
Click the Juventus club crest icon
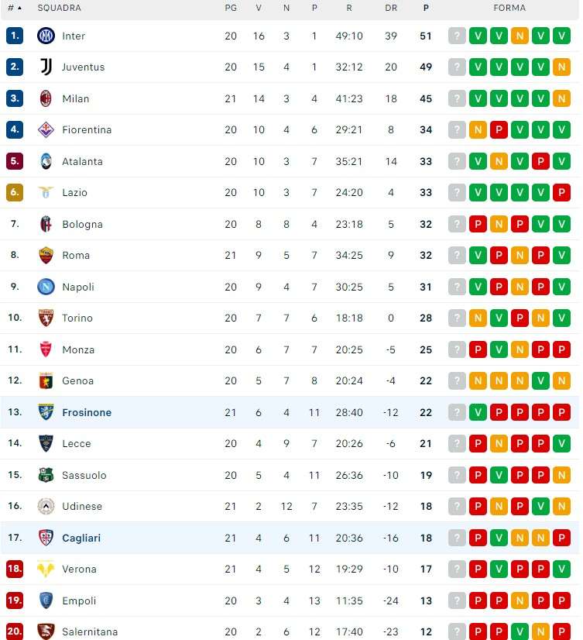tap(46, 67)
